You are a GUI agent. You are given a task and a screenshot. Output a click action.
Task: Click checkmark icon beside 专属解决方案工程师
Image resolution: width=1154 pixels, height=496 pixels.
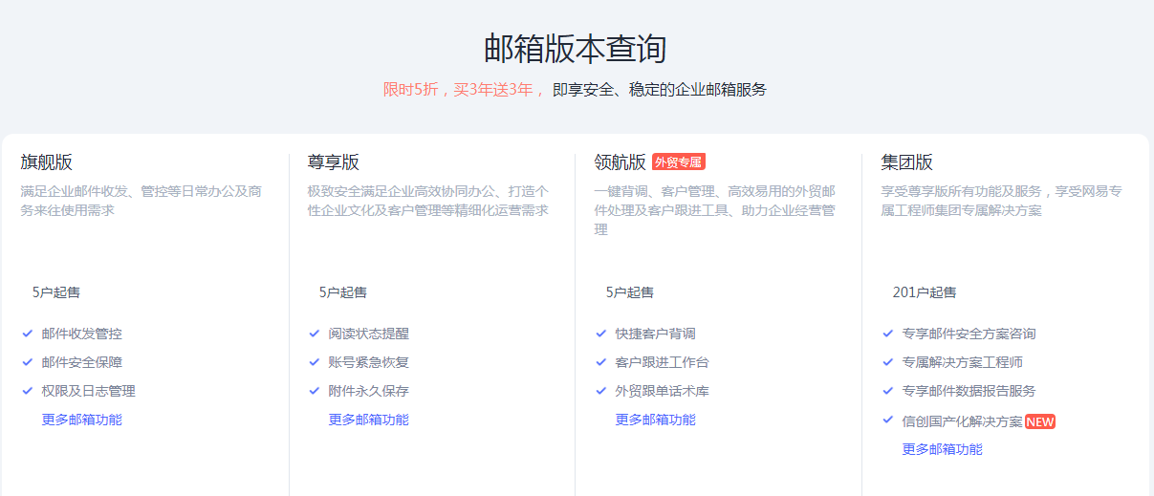888,362
